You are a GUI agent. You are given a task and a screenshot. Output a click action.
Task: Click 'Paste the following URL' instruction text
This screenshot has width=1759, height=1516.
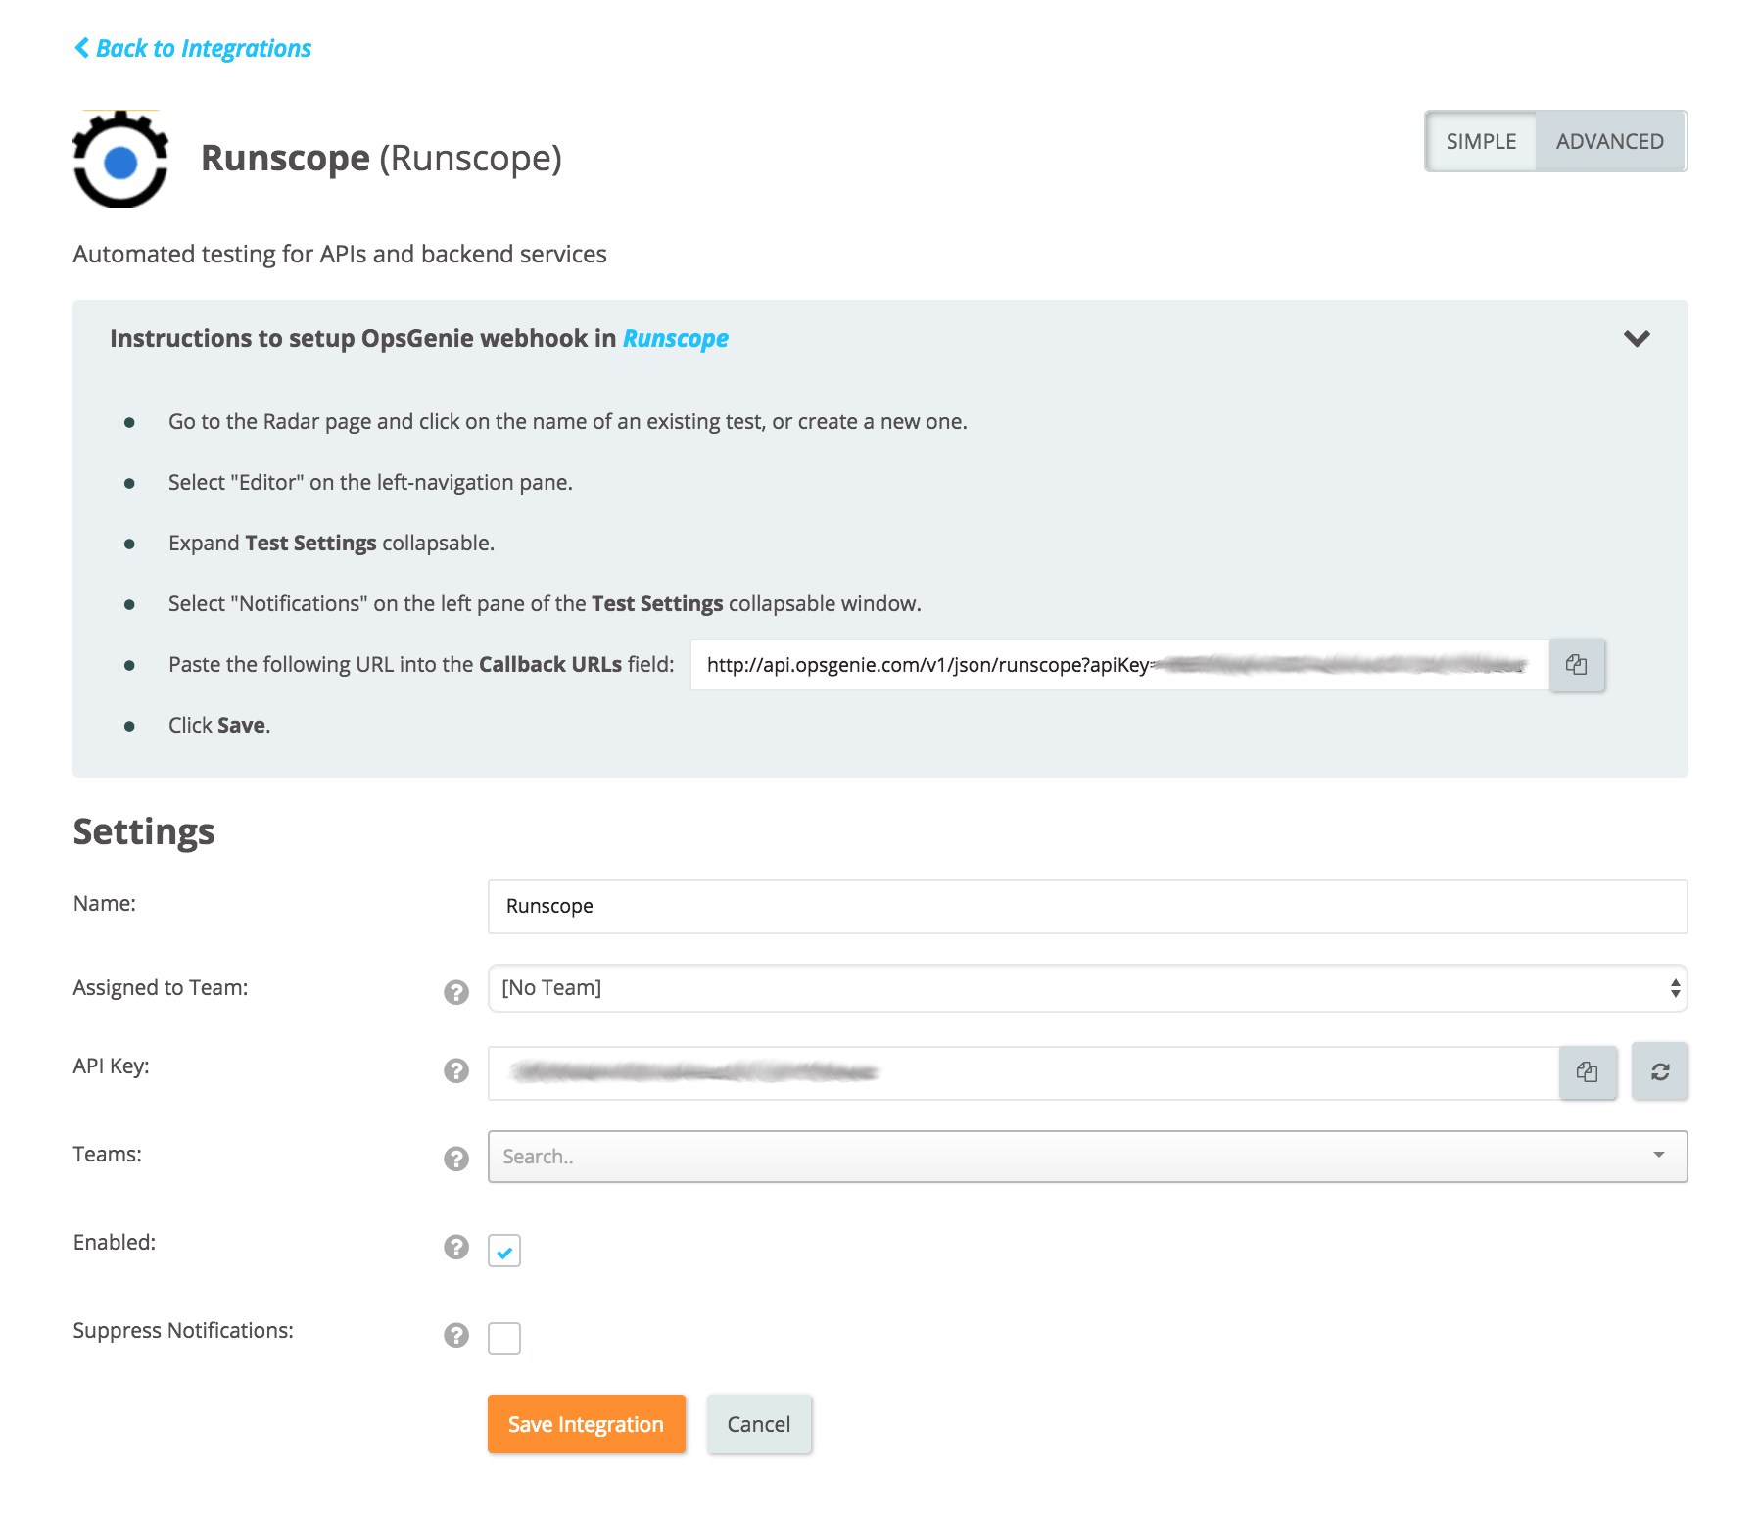(x=421, y=665)
